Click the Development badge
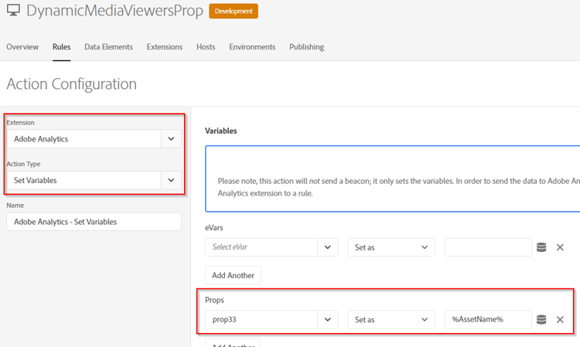580x347 pixels. 234,12
